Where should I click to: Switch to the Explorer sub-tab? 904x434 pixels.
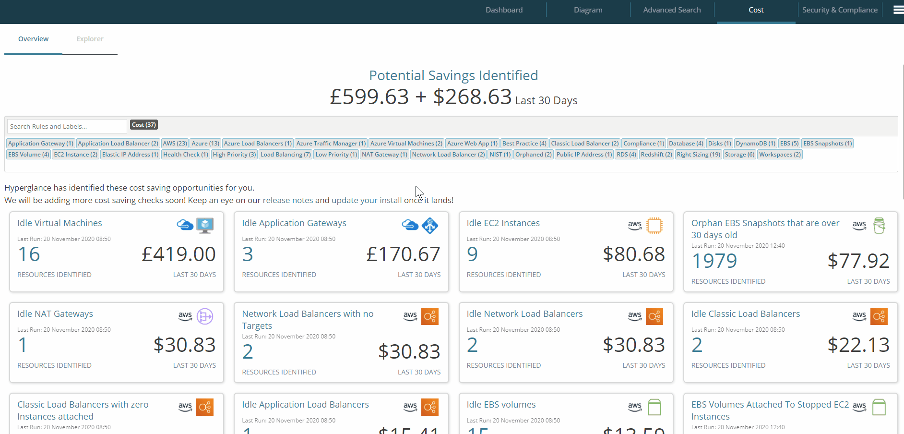[90, 39]
